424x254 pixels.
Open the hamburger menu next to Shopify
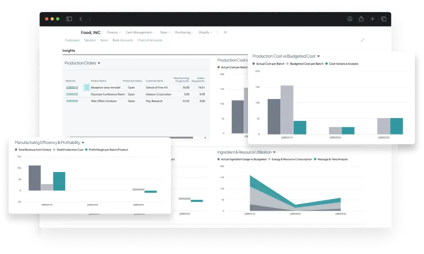(x=225, y=32)
